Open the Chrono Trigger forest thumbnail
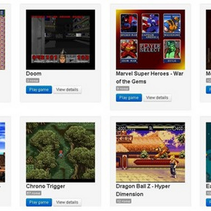The height and width of the screenshot is (211, 211). [60, 152]
